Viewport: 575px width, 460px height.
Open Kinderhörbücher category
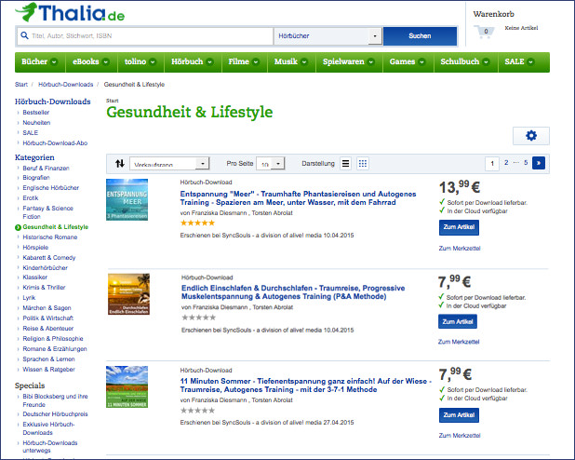45,268
